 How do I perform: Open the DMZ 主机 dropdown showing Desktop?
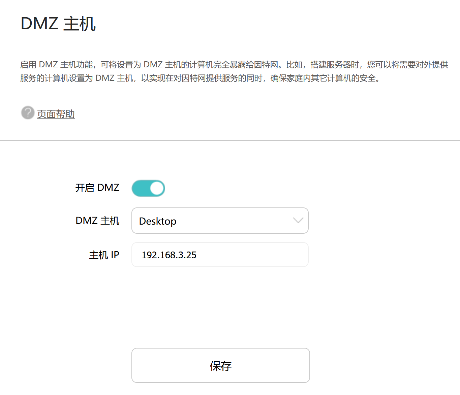click(x=220, y=221)
